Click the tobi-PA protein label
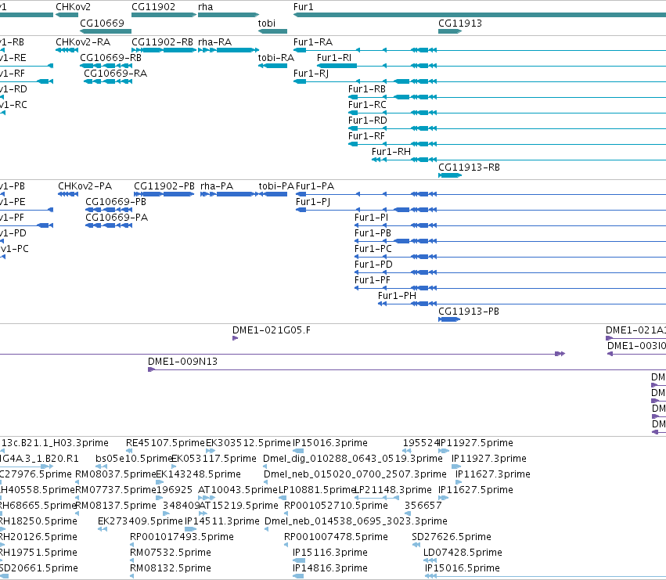Screen dimensions: 666x580 276,186
